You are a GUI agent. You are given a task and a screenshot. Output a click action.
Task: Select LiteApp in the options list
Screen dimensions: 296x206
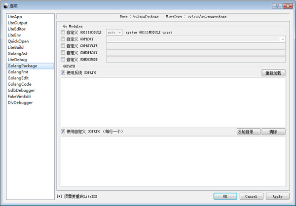coord(30,17)
